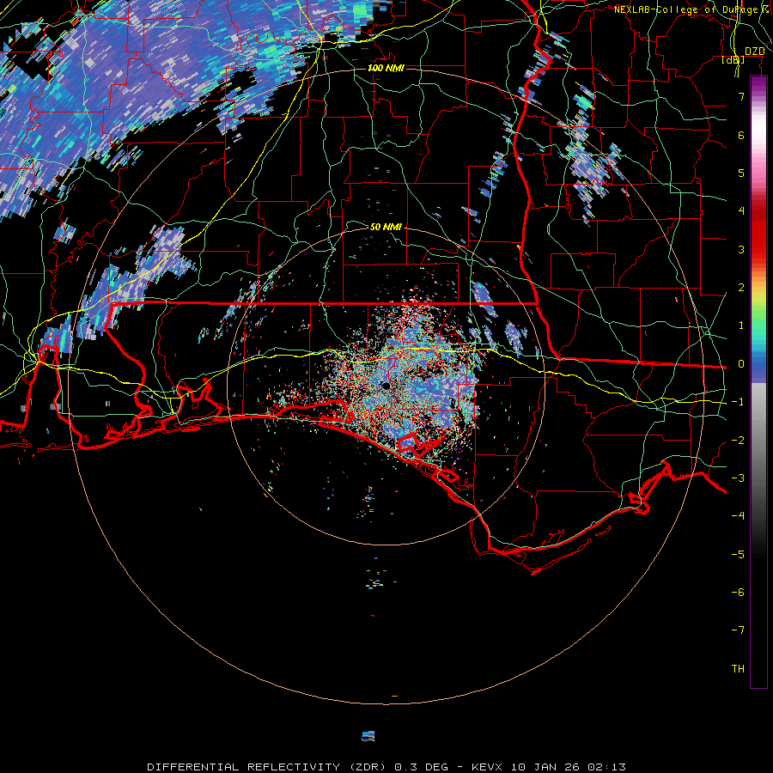Image resolution: width=773 pixels, height=773 pixels.
Task: Click the "4" value on the color scale
Action: pos(741,211)
